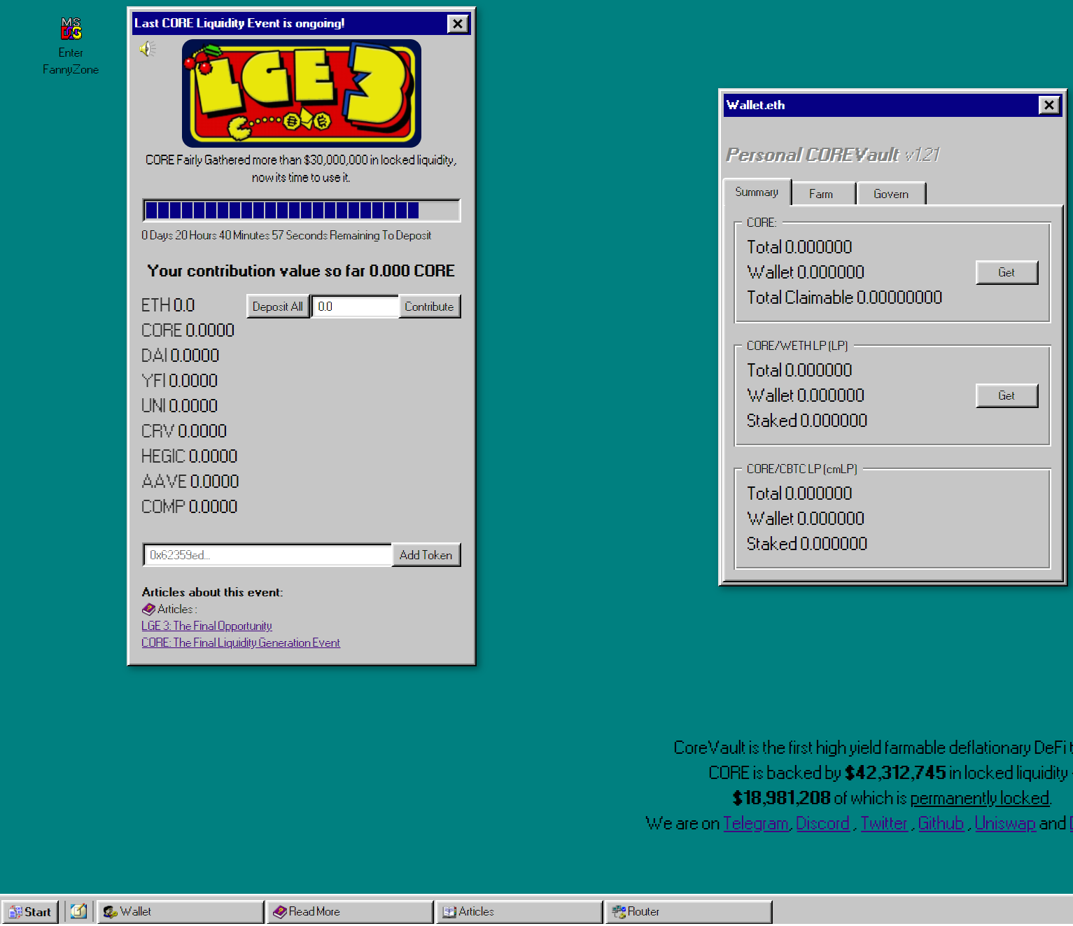Open LGE 3: The Final Opportunity article
1073x926 pixels.
pyautogui.click(x=206, y=626)
